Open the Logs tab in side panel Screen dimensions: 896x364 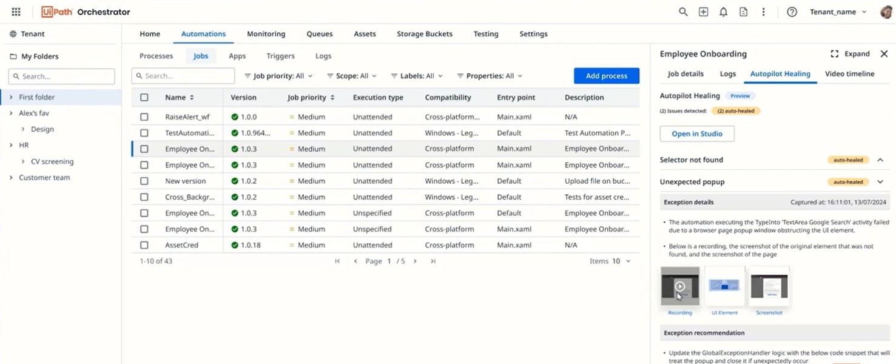pos(727,74)
